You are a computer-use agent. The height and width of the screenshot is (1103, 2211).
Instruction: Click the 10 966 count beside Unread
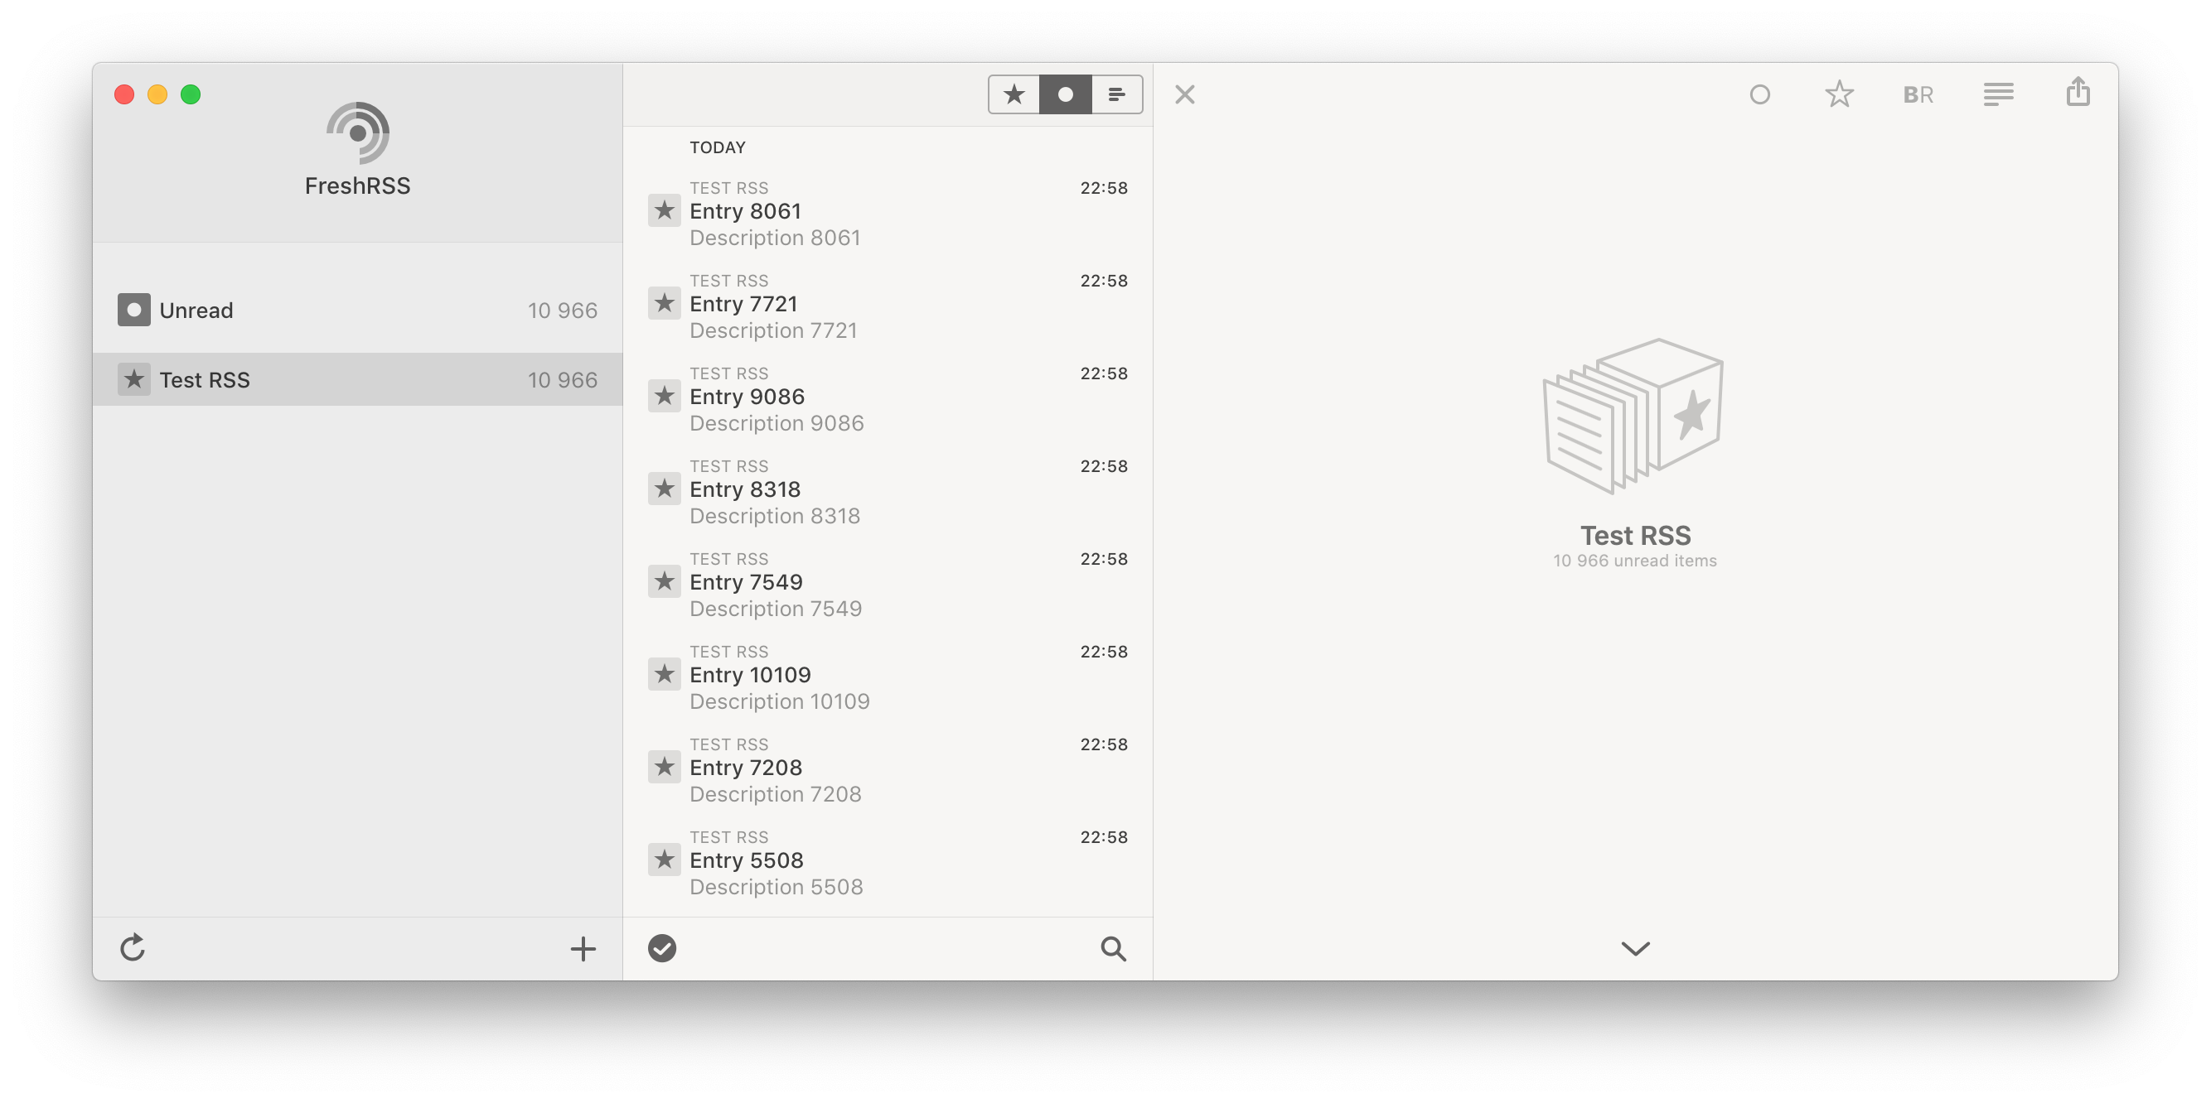(x=562, y=311)
